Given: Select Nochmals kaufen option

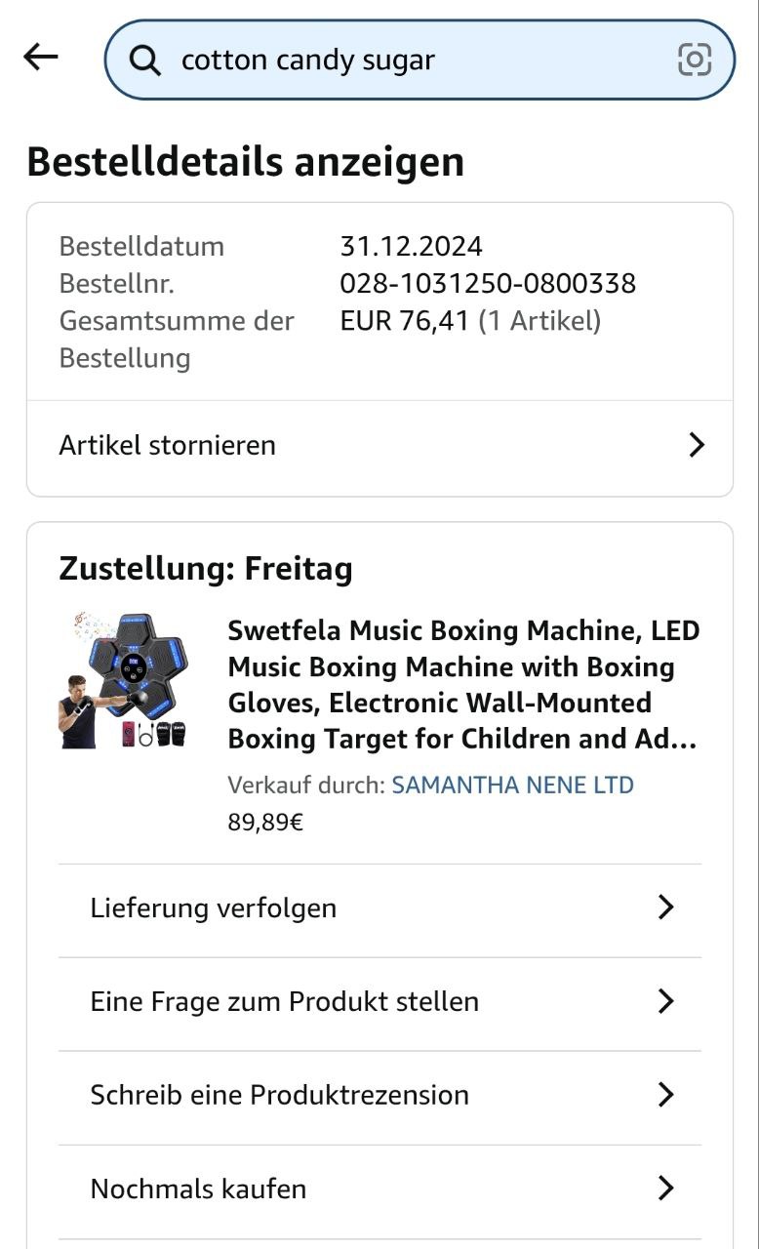Looking at the screenshot, I should pos(198,1189).
